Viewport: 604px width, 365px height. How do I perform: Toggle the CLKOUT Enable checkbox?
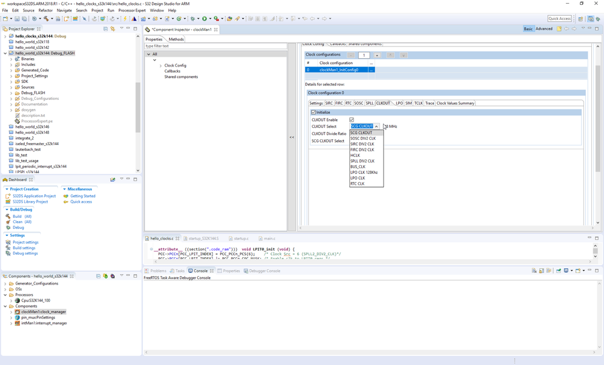point(351,120)
